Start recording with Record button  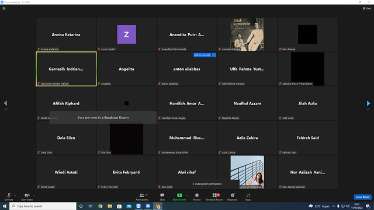(197, 197)
